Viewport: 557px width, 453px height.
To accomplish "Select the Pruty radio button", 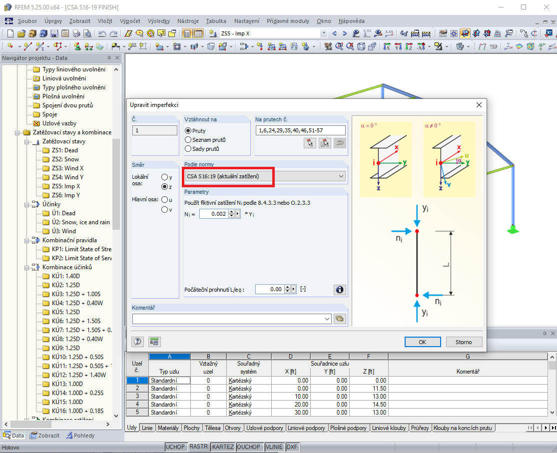I will pos(188,131).
